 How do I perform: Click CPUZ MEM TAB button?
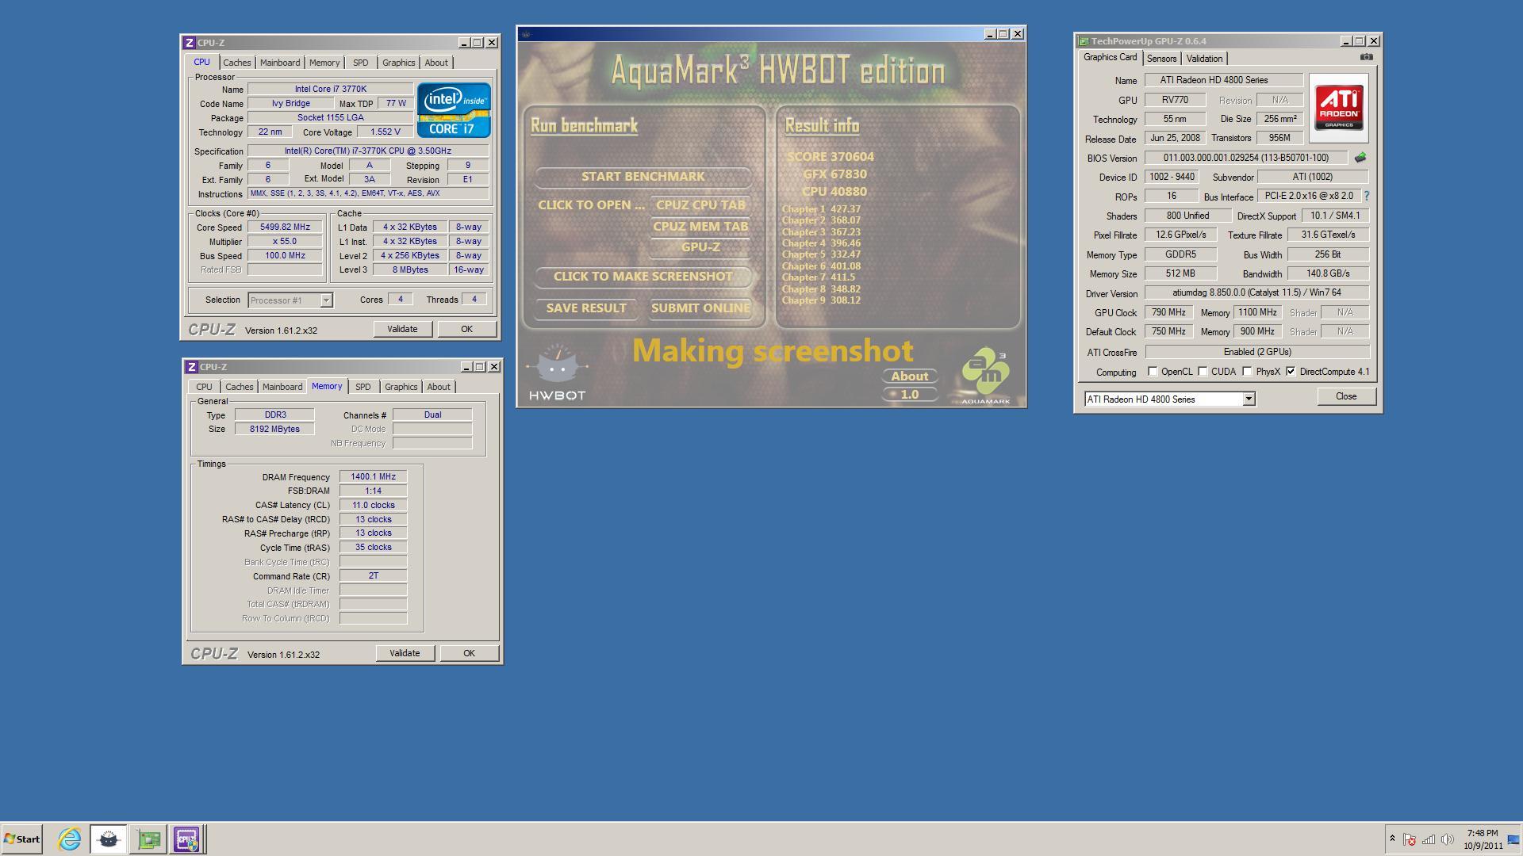[700, 227]
